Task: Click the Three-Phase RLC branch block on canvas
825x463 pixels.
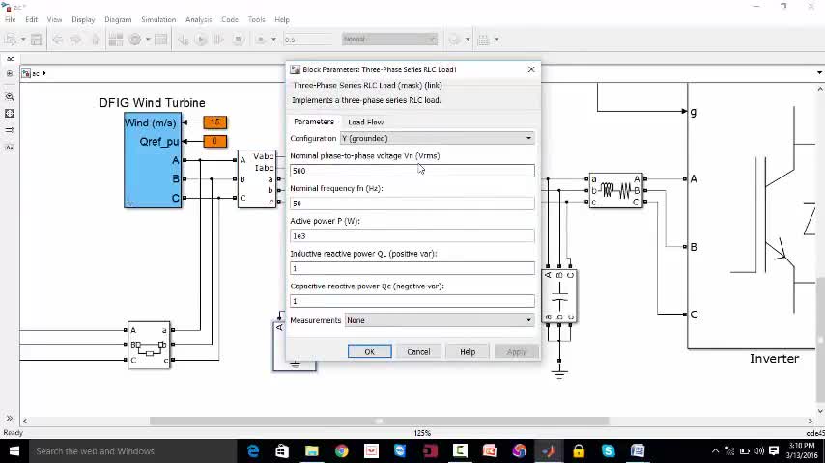Action: pos(615,190)
